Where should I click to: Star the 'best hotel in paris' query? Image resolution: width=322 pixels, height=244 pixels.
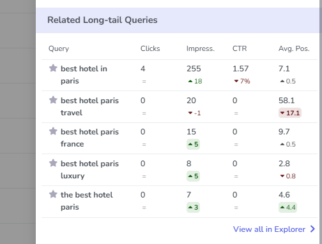click(x=53, y=68)
